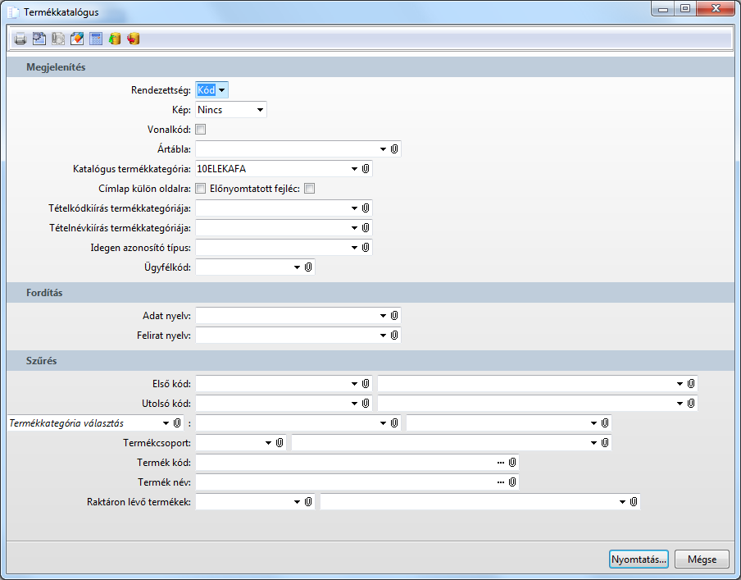Image resolution: width=741 pixels, height=580 pixels.
Task: Click the Mégse button
Action: coord(702,559)
